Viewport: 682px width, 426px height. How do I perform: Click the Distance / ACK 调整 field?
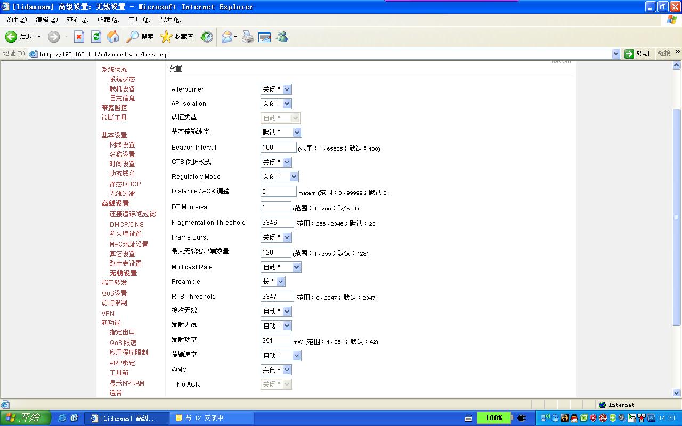click(279, 191)
